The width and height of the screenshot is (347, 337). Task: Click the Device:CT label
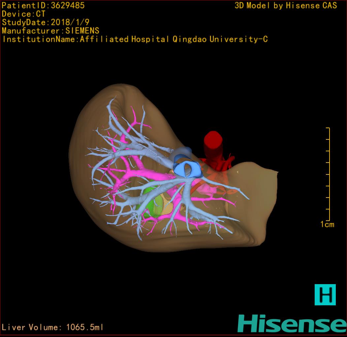[x=23, y=14]
